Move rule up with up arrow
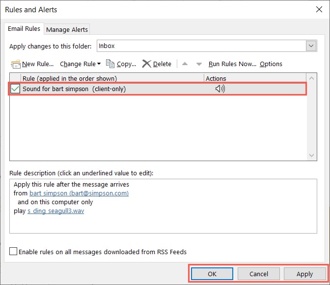 coord(185,64)
